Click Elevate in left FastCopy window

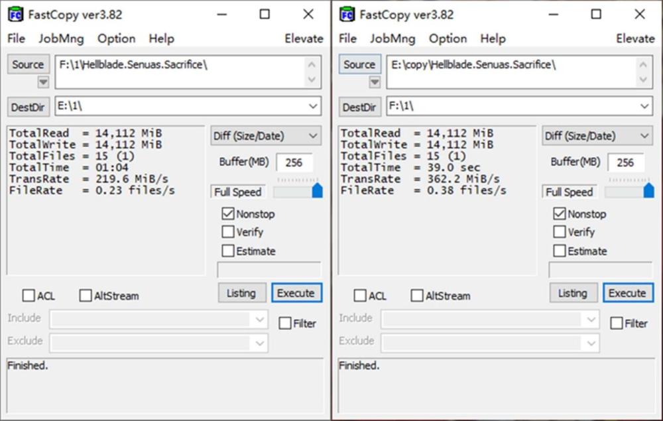point(304,38)
